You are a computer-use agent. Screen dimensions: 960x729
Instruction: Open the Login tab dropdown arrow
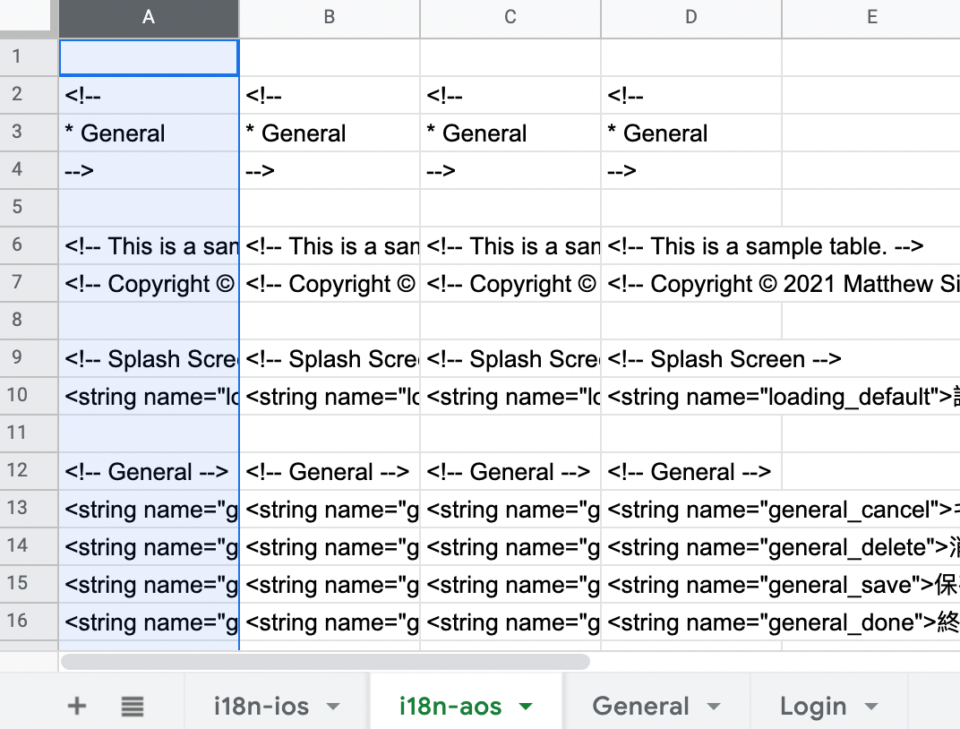click(x=870, y=707)
